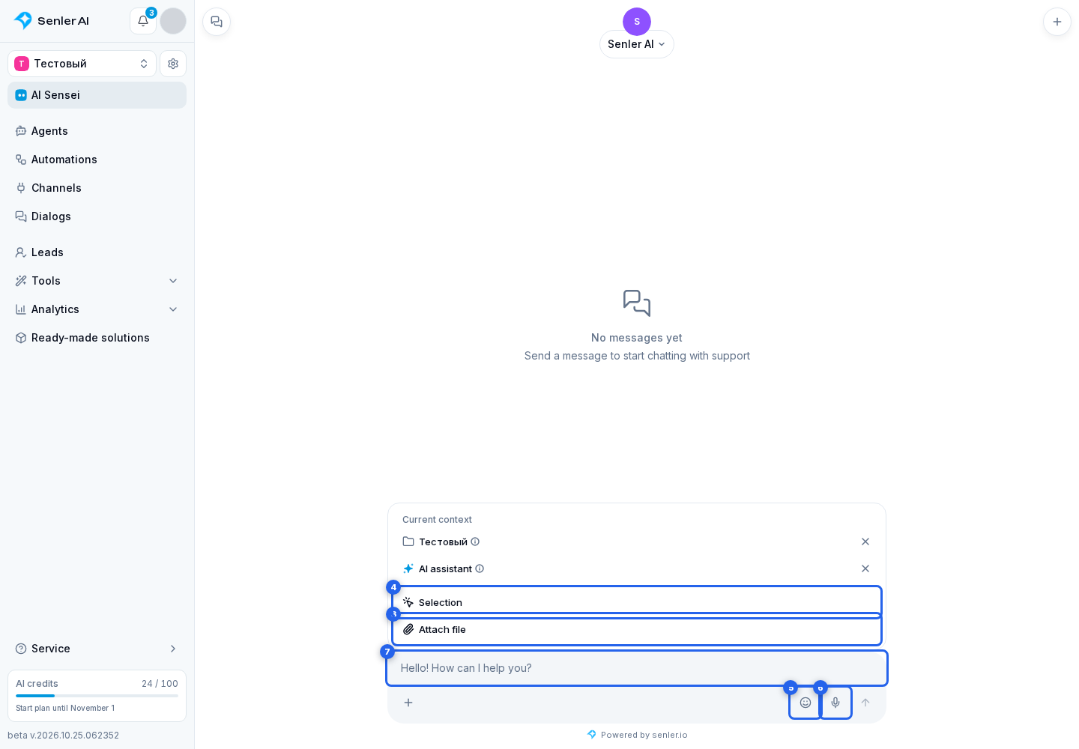The width and height of the screenshot is (1079, 749).
Task: Open Powered by senler.io link
Action: 637,735
